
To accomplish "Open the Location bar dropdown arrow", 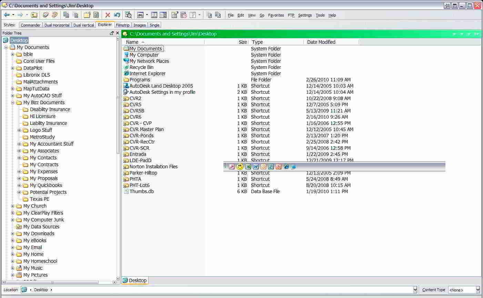I will 415,290.
